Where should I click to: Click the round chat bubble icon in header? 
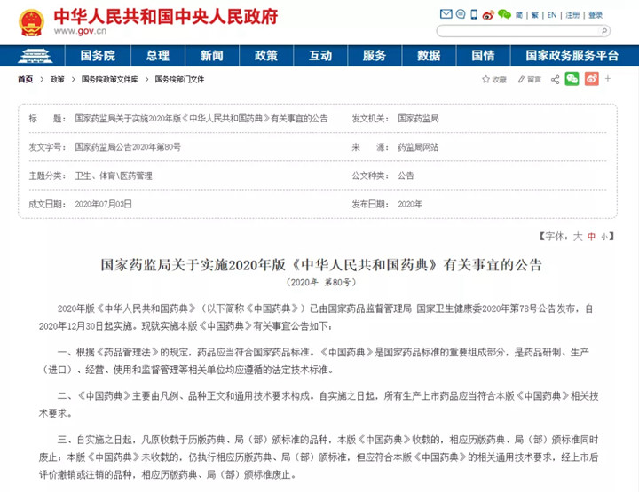(x=461, y=14)
